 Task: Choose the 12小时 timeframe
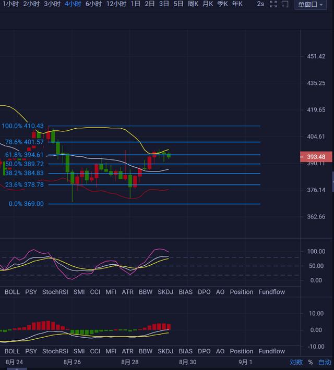116,4
